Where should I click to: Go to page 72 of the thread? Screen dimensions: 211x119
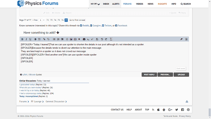click(48, 20)
